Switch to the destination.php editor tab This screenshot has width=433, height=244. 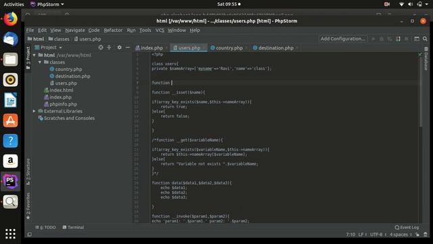(275, 48)
